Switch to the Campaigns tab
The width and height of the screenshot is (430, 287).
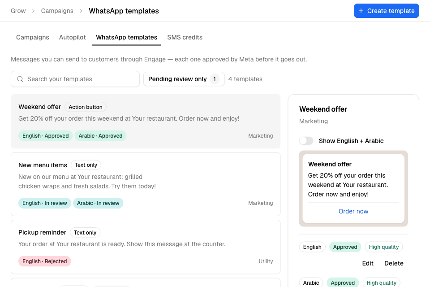click(33, 37)
